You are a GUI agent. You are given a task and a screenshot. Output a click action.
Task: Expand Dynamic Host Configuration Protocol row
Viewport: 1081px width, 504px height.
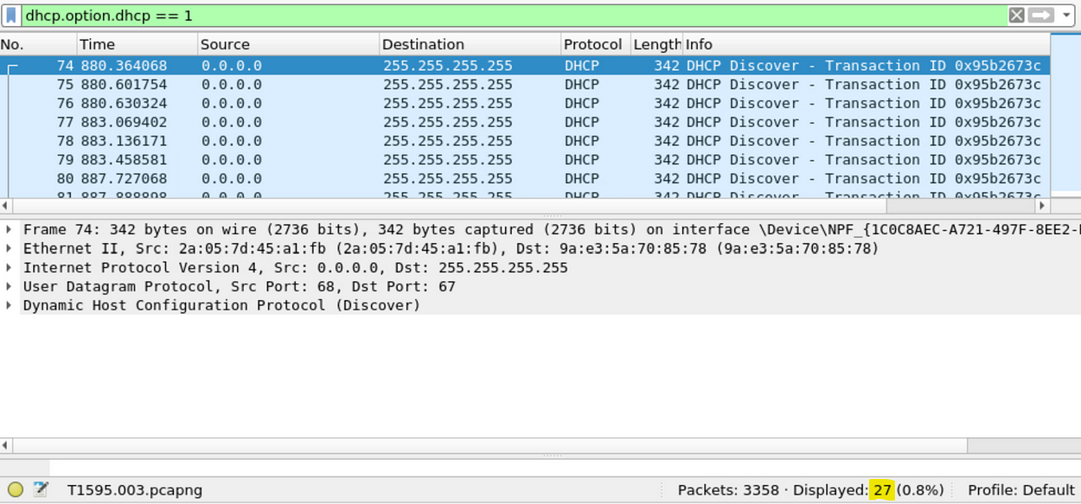click(9, 306)
